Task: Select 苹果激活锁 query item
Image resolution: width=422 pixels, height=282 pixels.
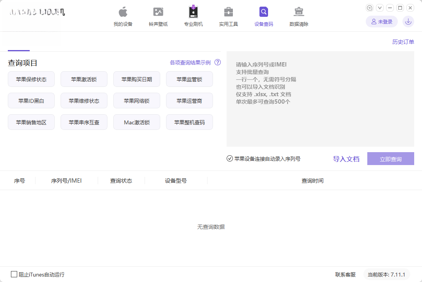Action: tap(84, 79)
